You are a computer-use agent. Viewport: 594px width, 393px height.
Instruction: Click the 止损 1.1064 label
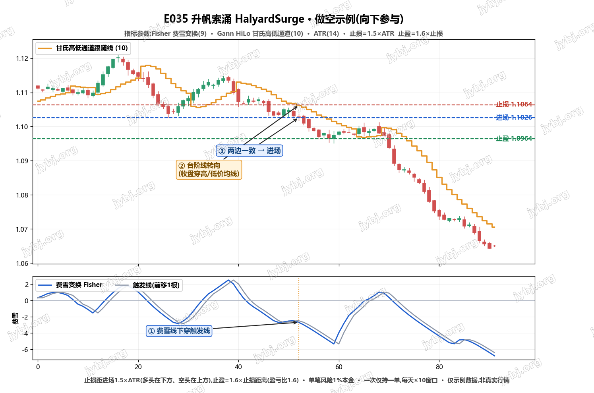514,104
